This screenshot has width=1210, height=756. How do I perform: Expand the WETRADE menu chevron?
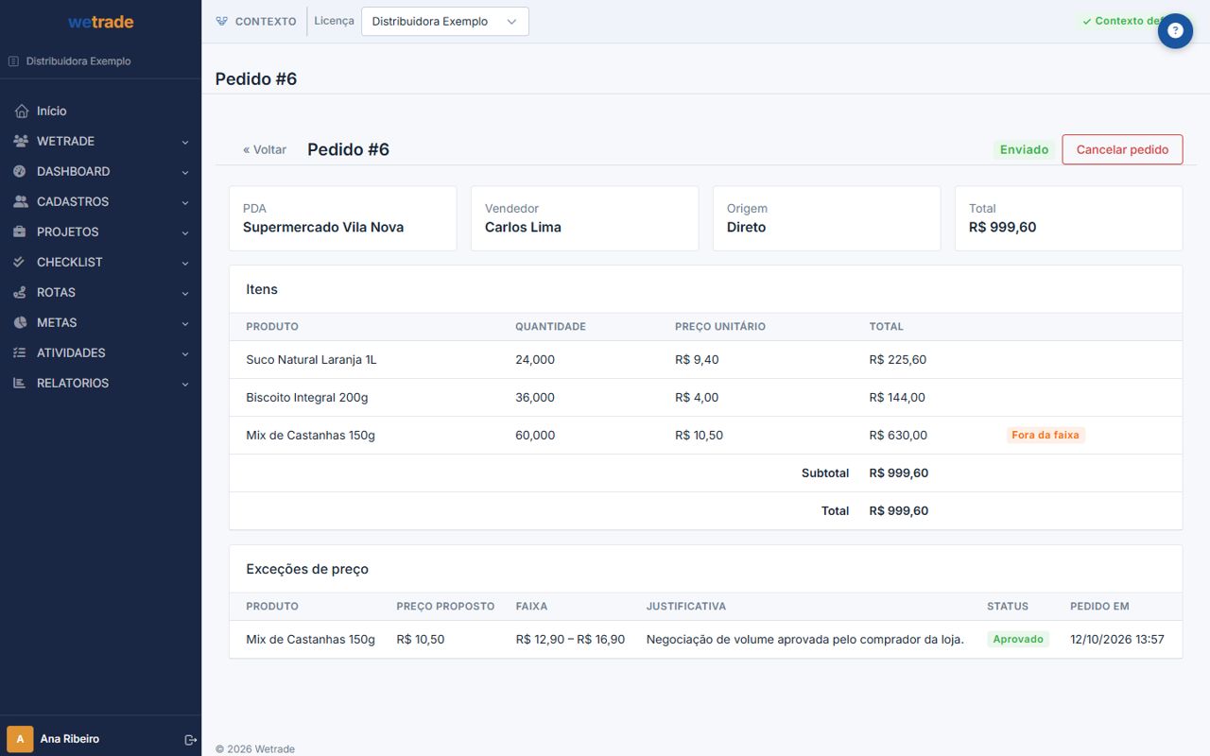[x=185, y=142]
